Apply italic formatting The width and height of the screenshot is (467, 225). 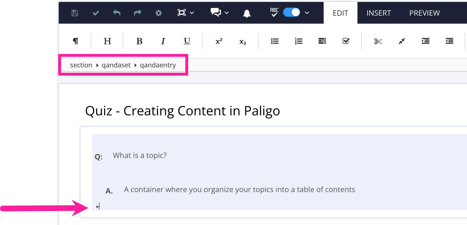[x=163, y=41]
